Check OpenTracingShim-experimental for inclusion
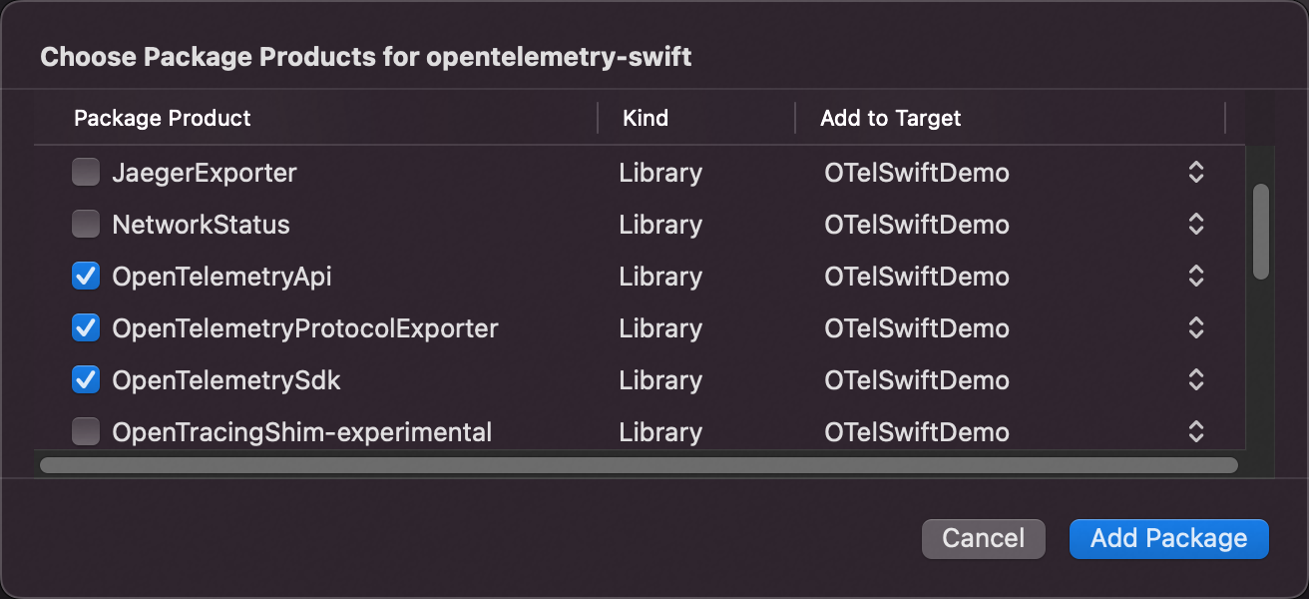Screen dimensions: 1309x599 (x=86, y=431)
